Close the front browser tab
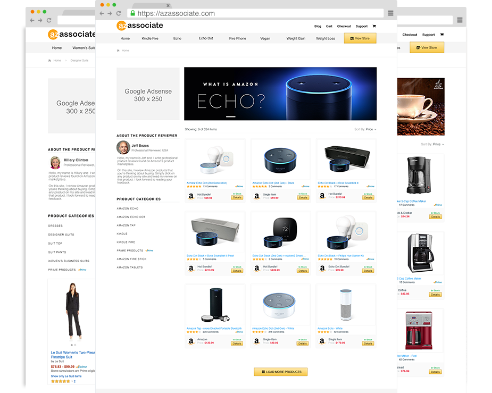 coord(168,5)
